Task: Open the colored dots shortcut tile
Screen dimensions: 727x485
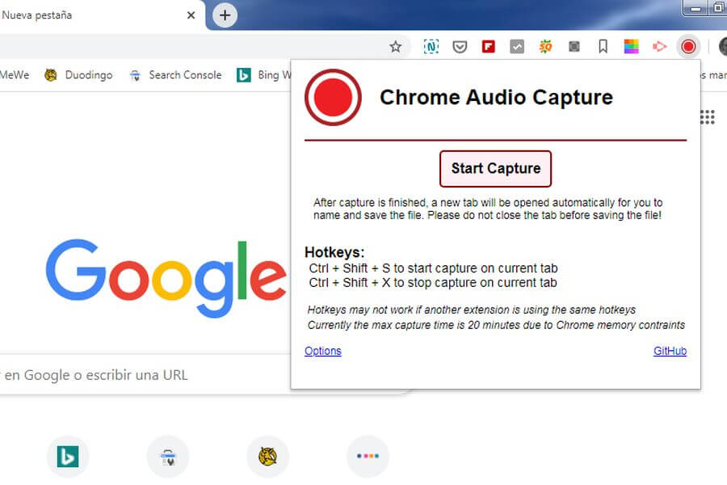Action: 368,457
